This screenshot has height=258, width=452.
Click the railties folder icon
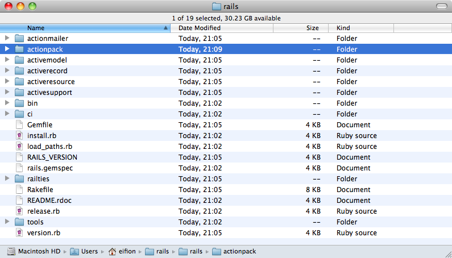[x=19, y=179]
